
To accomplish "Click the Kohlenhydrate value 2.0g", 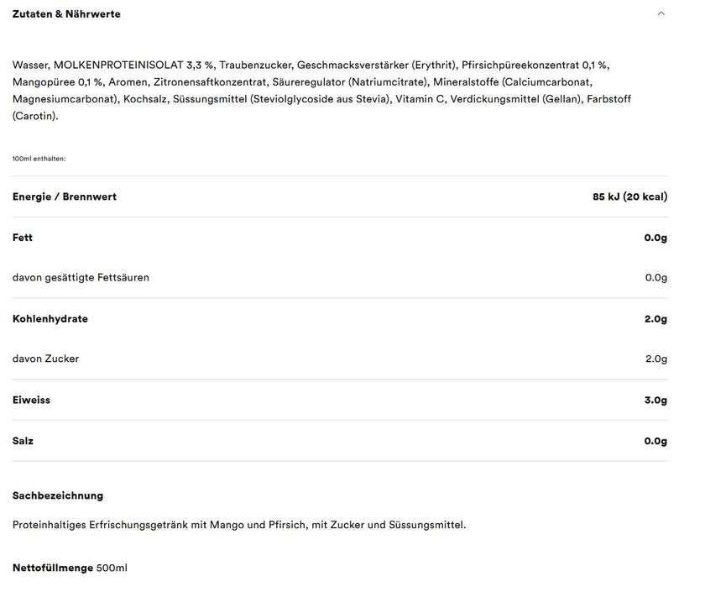I will (655, 319).
